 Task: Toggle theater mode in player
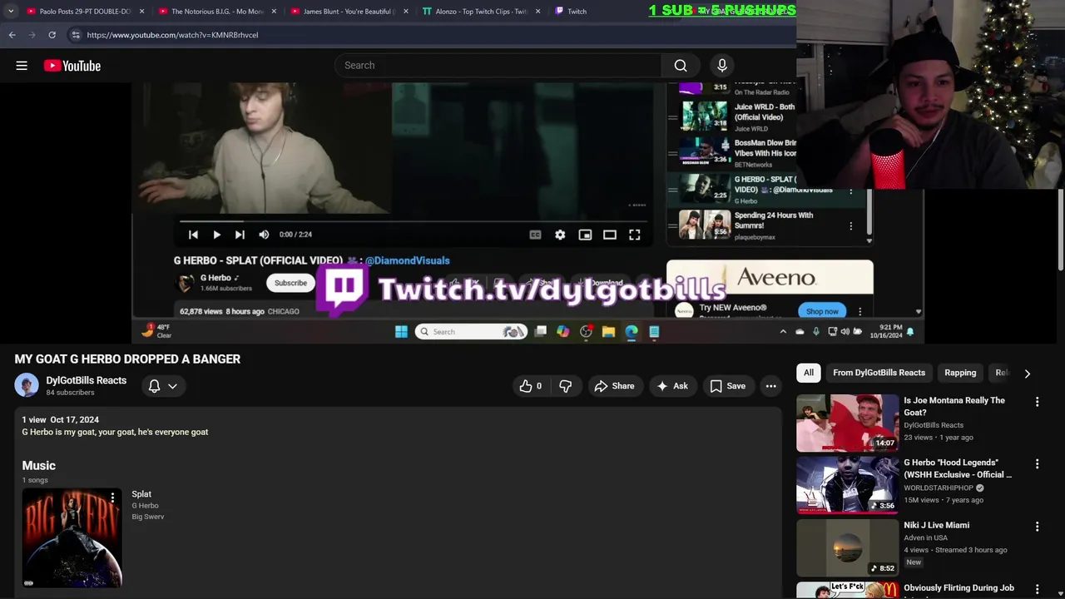(x=610, y=235)
